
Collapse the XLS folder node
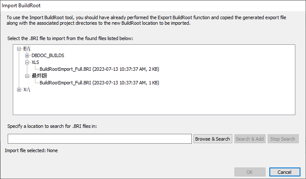27,62
